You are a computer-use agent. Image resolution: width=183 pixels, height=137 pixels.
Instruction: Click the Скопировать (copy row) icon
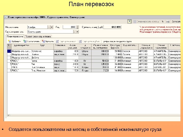tap(25, 41)
